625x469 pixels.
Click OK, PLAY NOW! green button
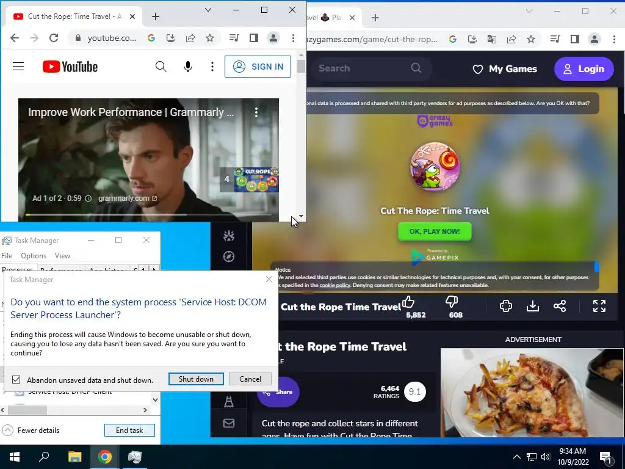point(435,231)
